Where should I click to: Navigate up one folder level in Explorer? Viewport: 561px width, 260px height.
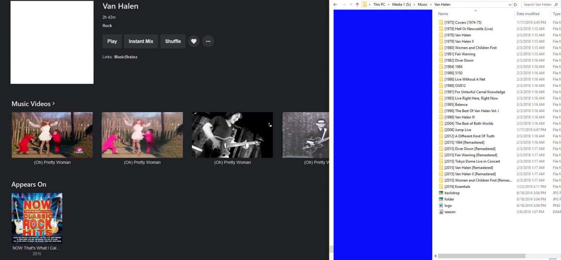pyautogui.click(x=357, y=5)
